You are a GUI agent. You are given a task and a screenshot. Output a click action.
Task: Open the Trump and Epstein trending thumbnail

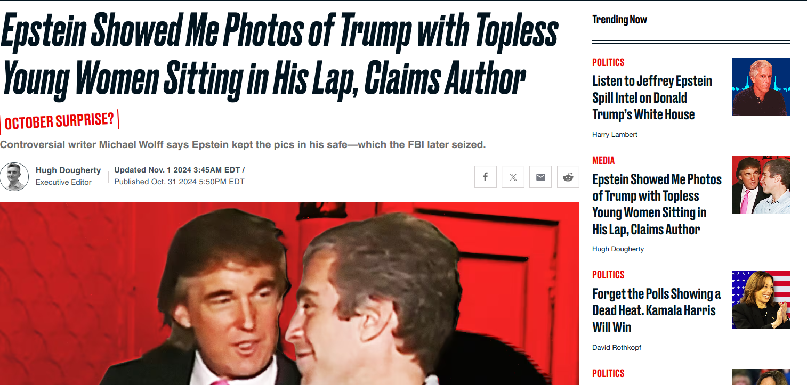click(761, 185)
